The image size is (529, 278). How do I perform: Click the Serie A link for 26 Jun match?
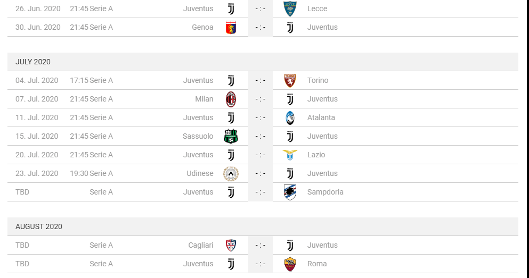(101, 9)
